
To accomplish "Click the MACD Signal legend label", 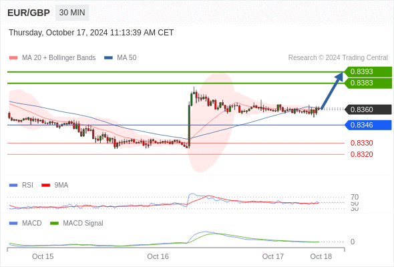I will [83, 223].
